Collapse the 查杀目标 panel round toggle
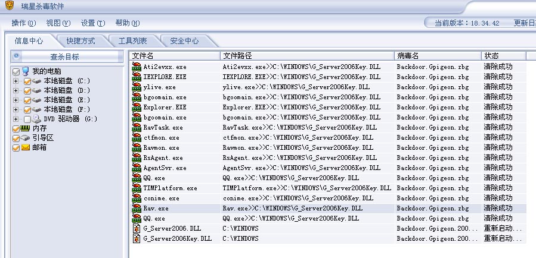 coord(16,56)
